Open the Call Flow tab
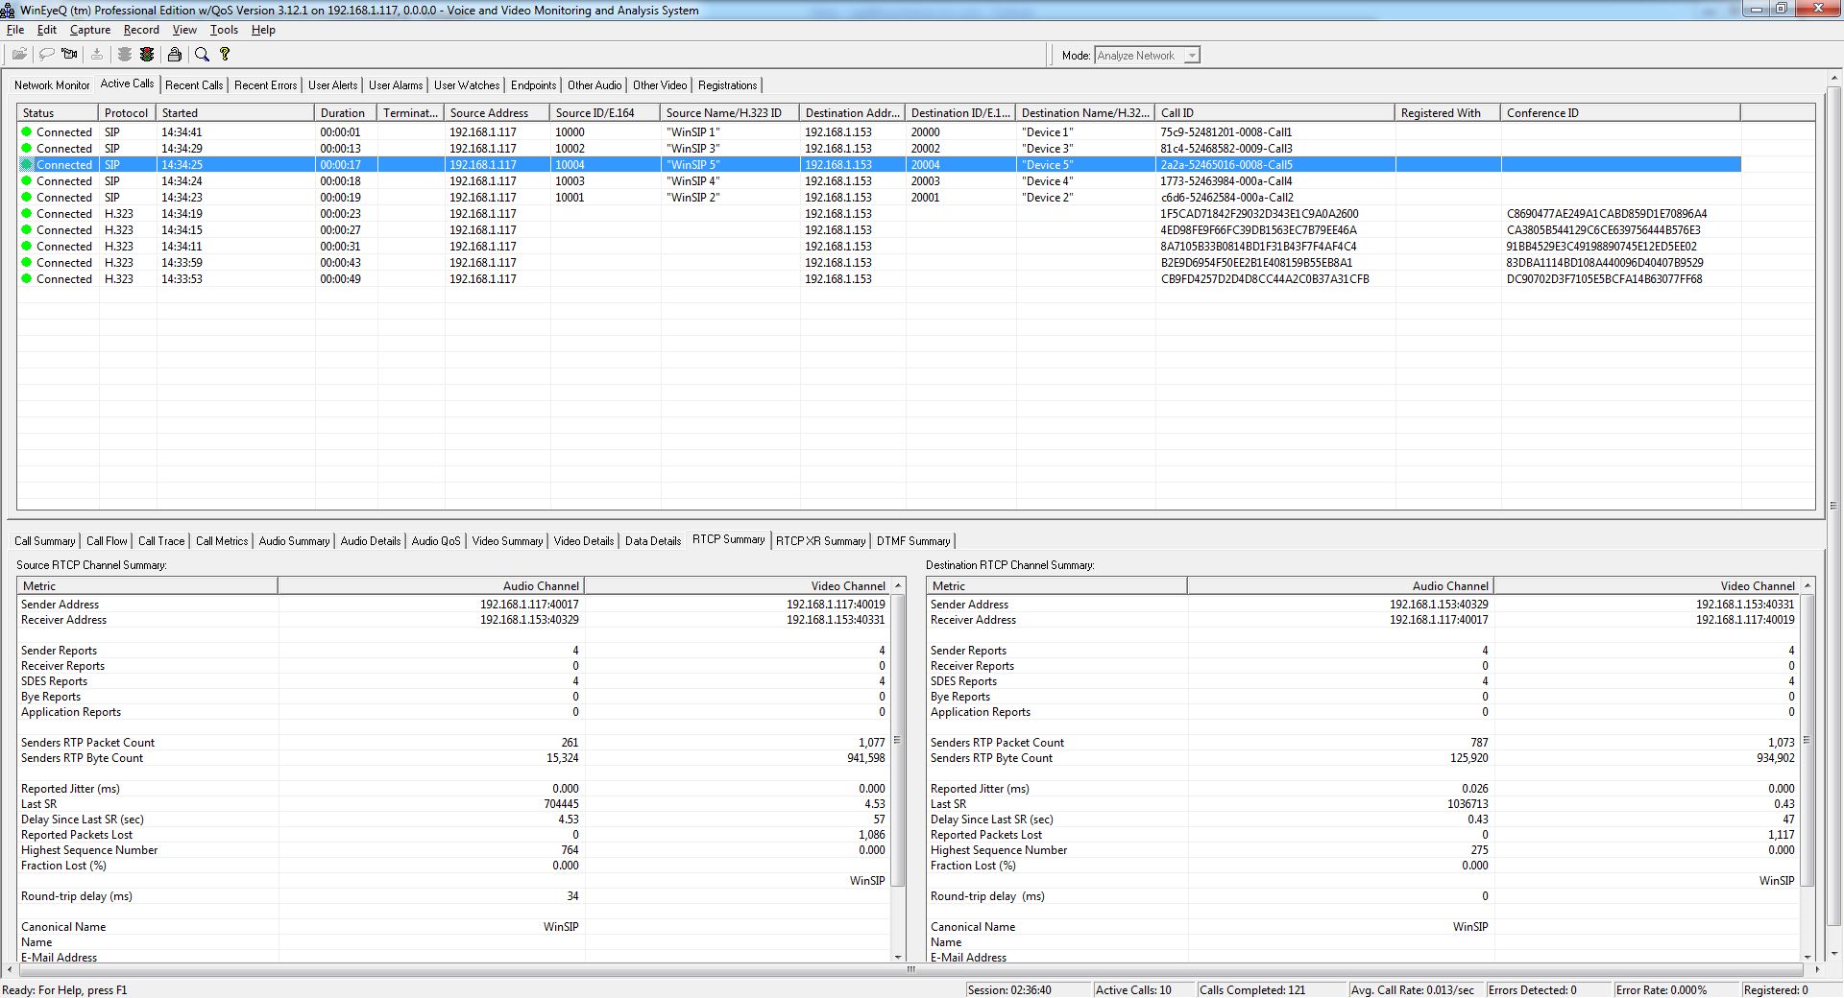Viewport: 1844px width, 998px height. coord(107,541)
